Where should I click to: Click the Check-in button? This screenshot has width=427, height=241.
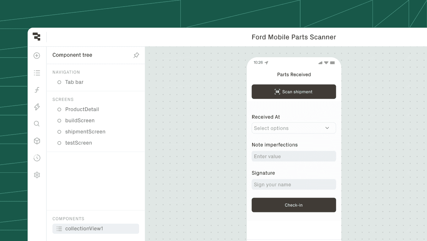pos(294,205)
